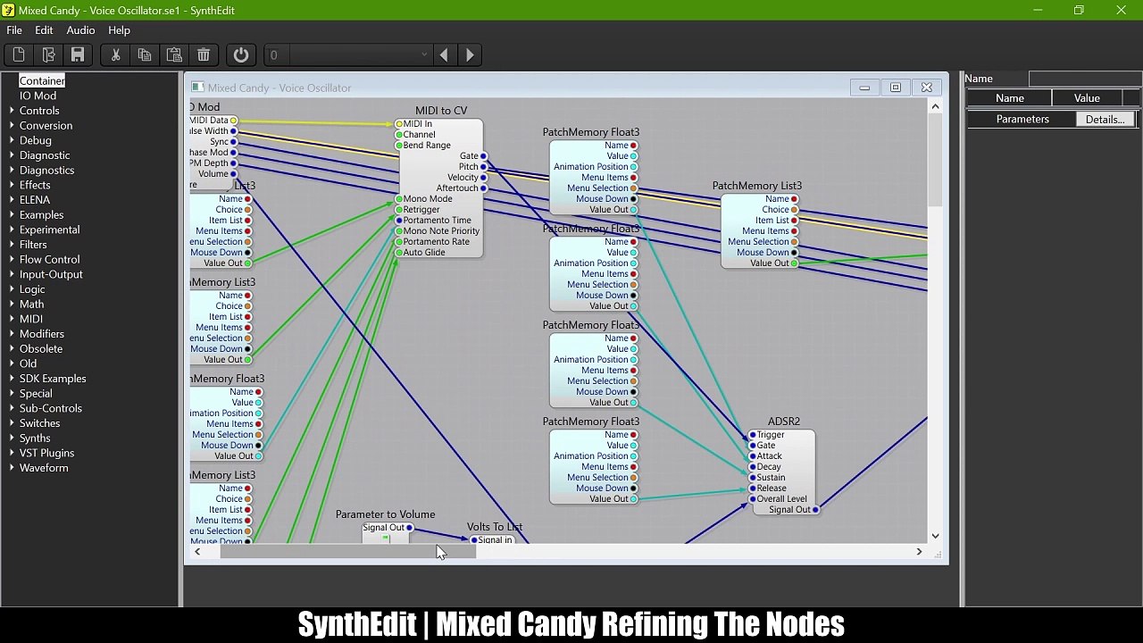Screen dimensions: 1143x643
Task: Create a new file with toolbar icon
Action: coord(19,55)
